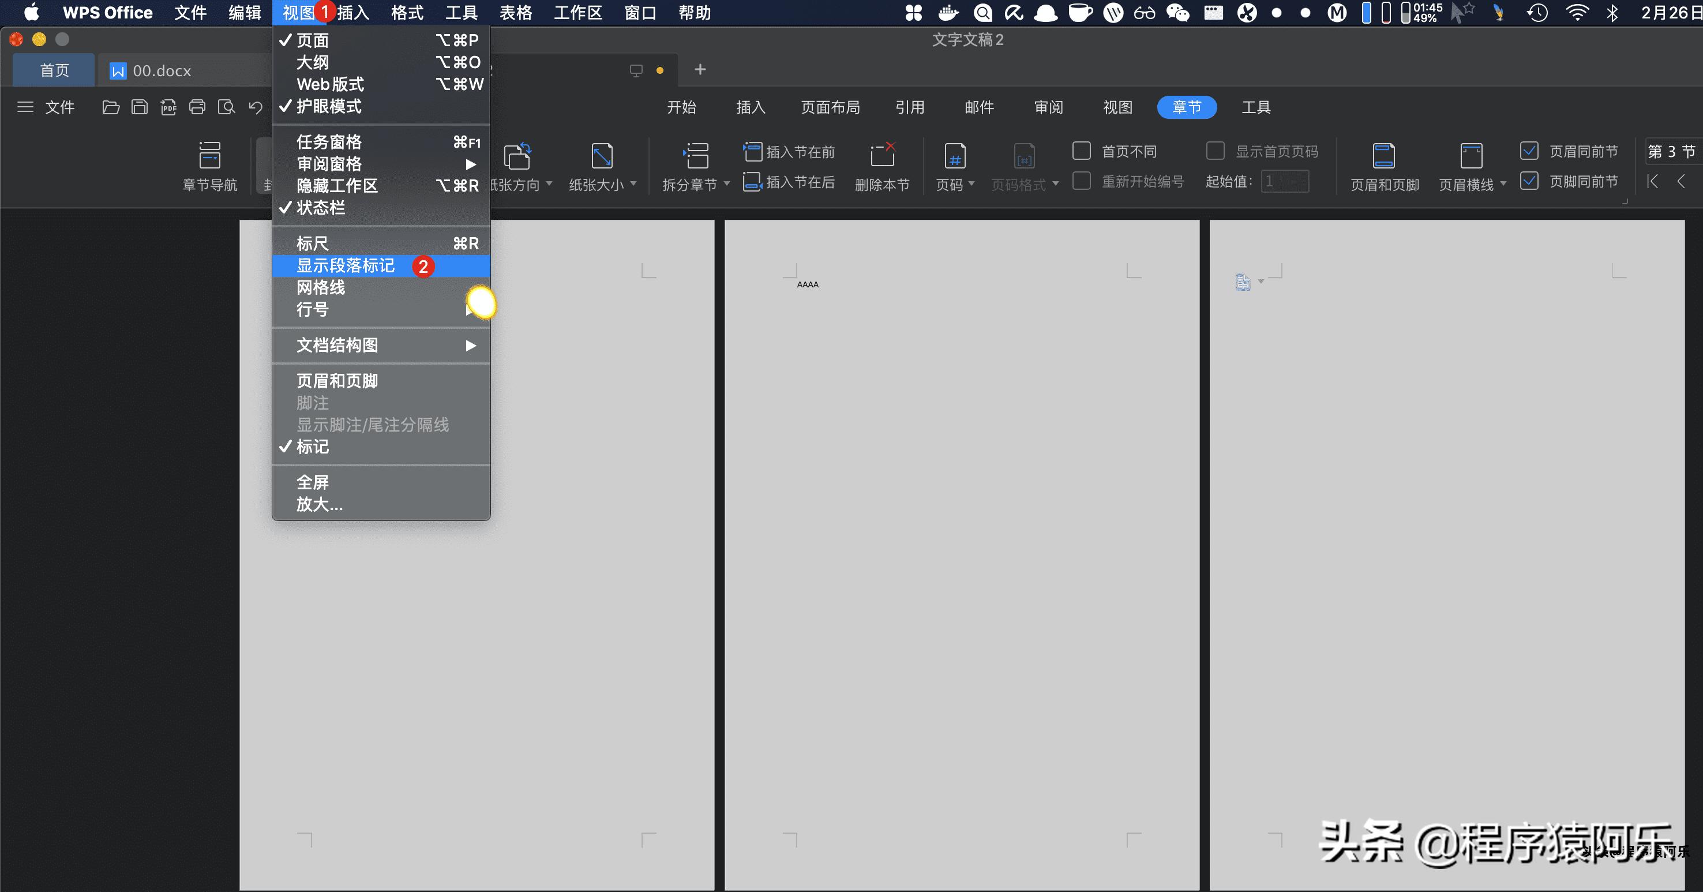
Task: Disable the 页眉同前节 checkbox
Action: coord(1529,151)
